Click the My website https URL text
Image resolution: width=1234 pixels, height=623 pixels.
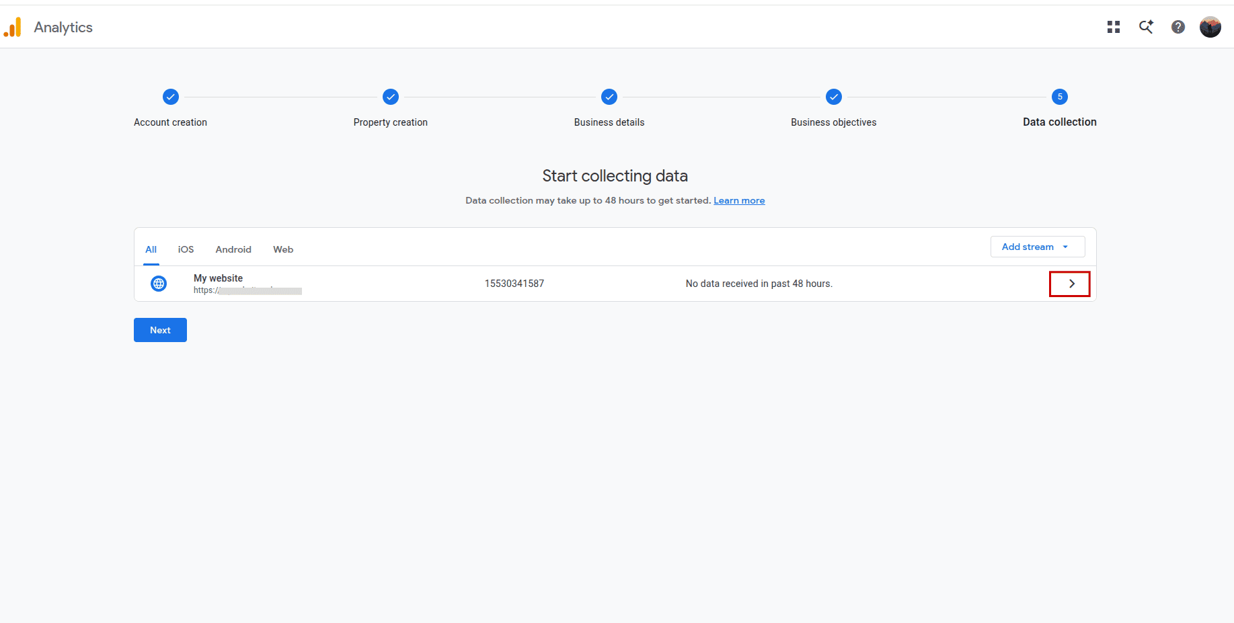point(247,290)
